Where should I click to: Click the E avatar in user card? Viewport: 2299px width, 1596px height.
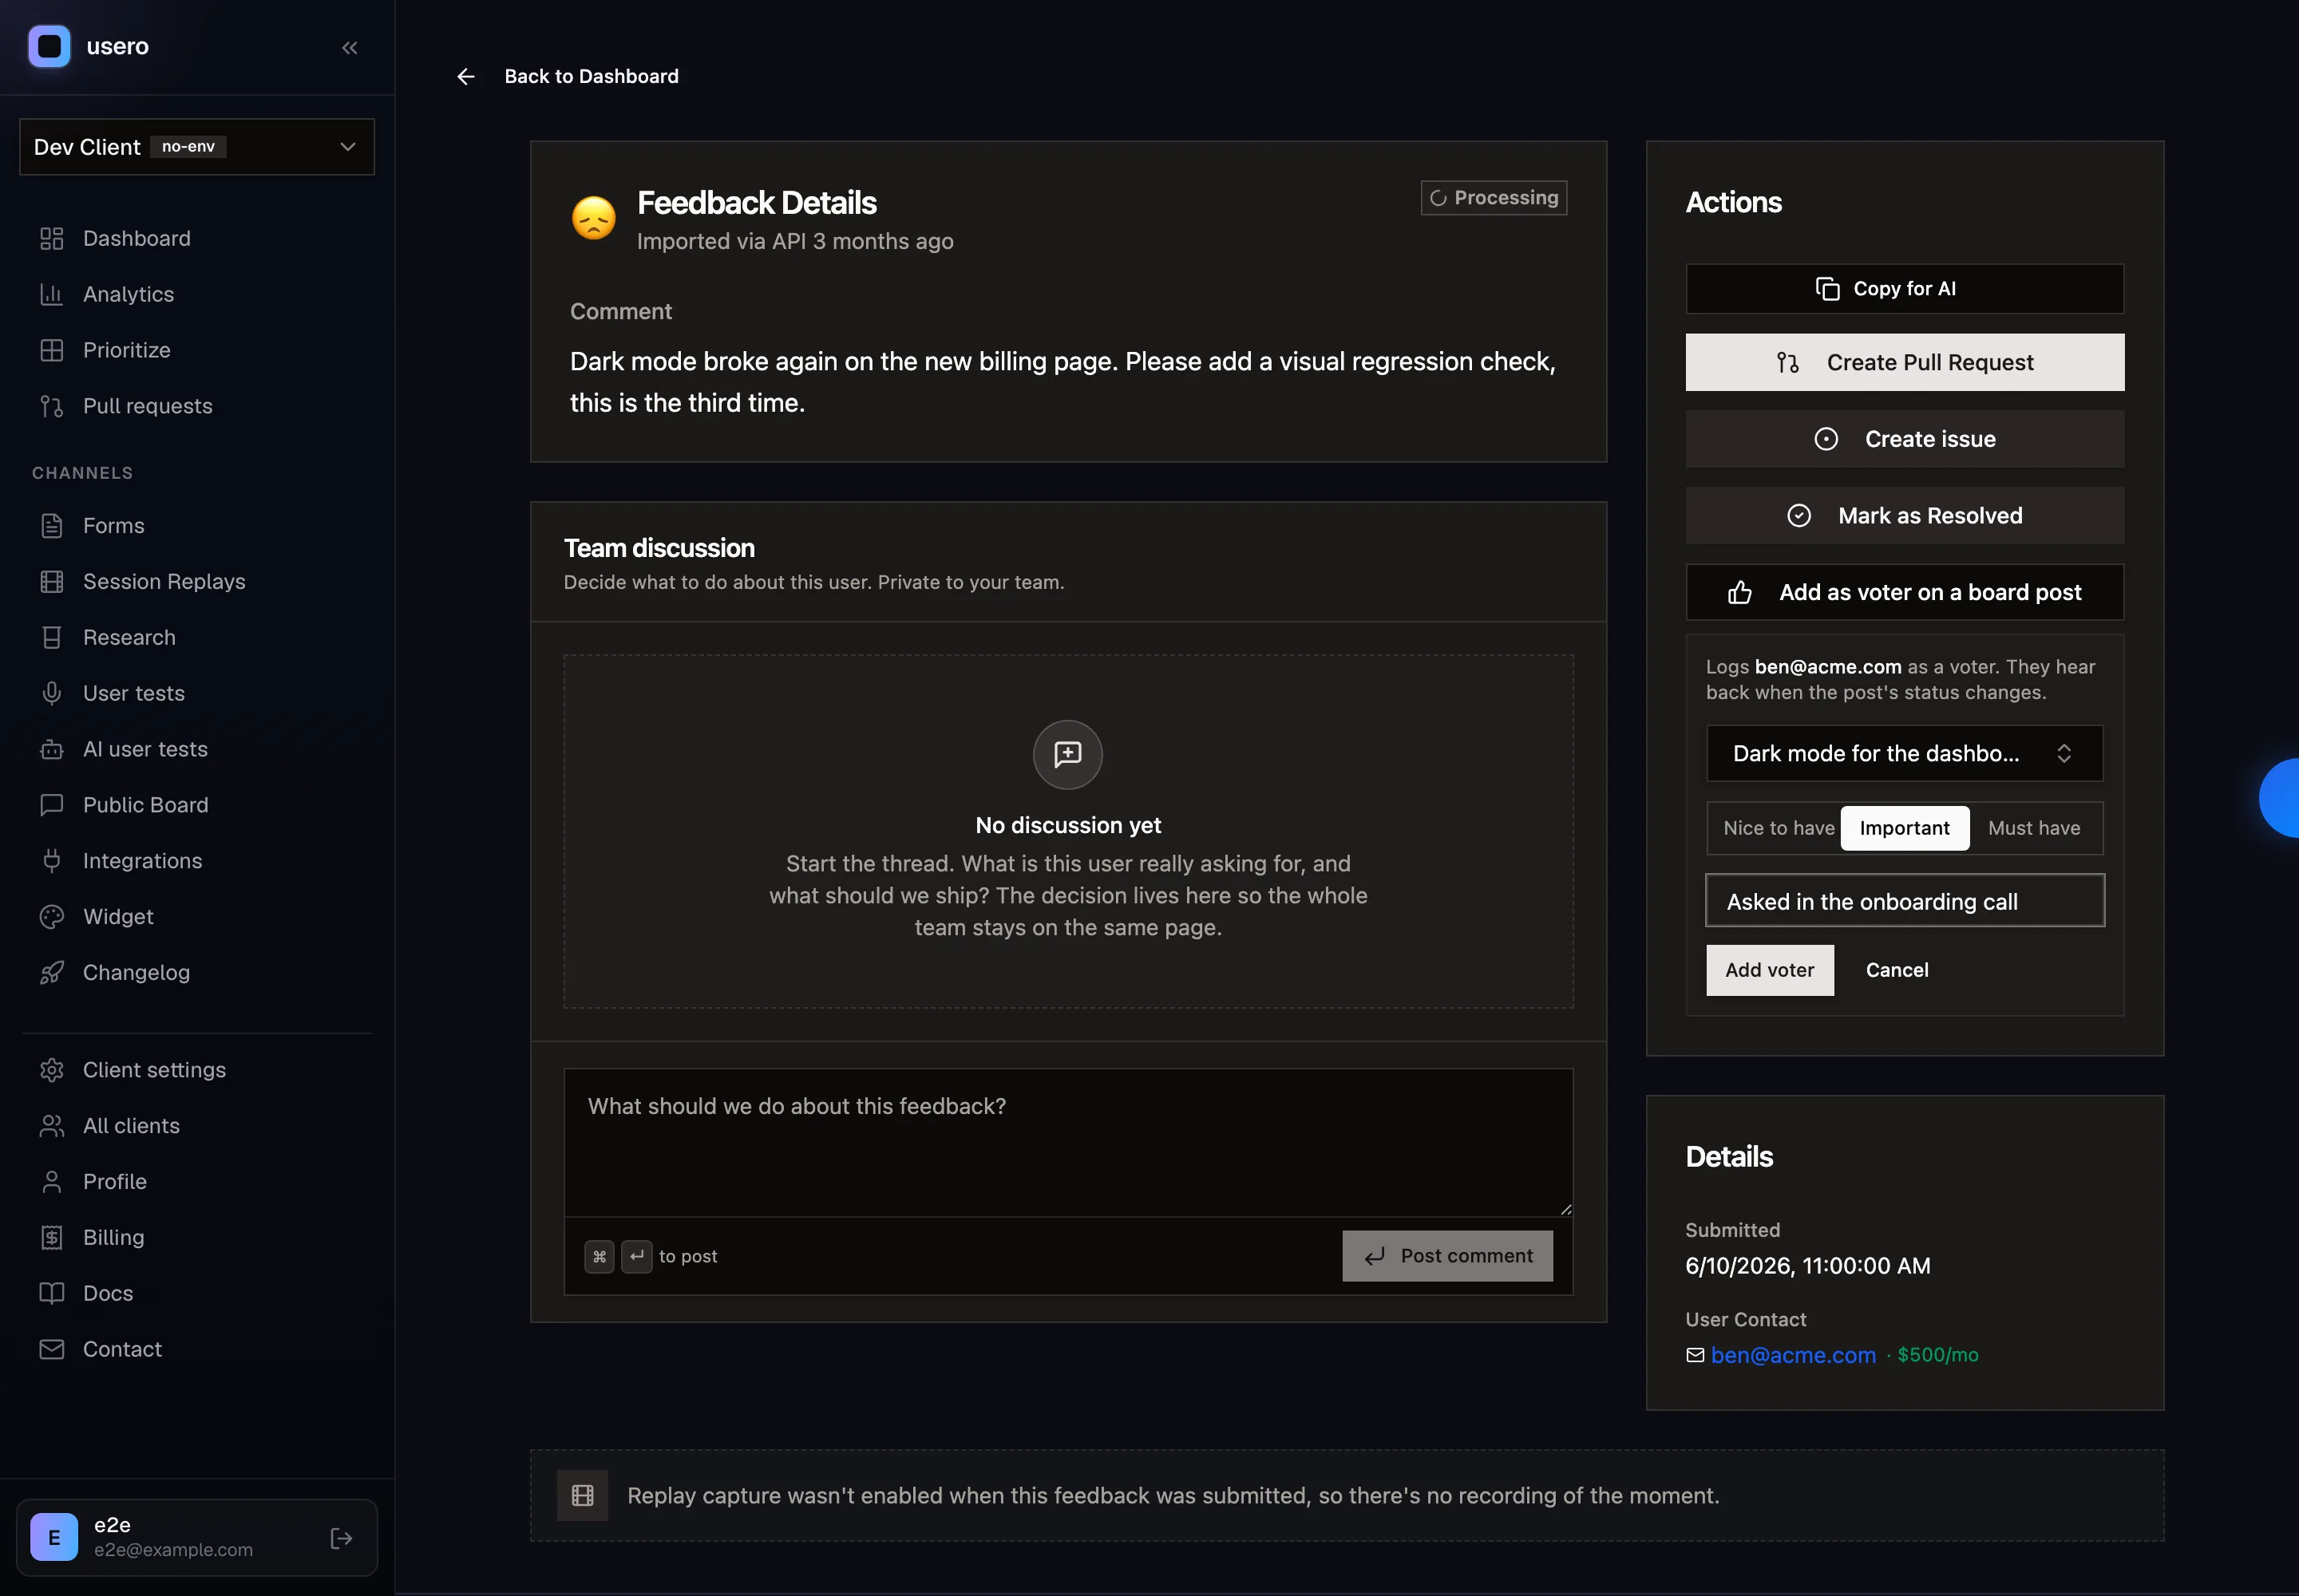(x=54, y=1537)
